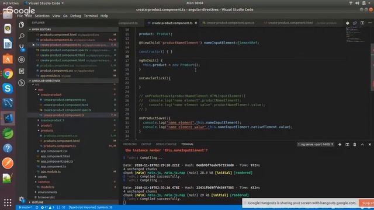This screenshot has height=210, width=374.
Task: Open the Selection menu
Action: tap(42, 16)
